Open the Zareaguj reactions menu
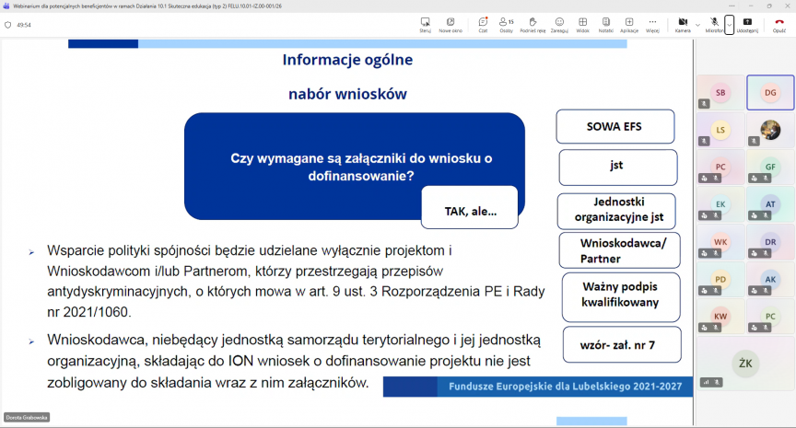 click(559, 24)
